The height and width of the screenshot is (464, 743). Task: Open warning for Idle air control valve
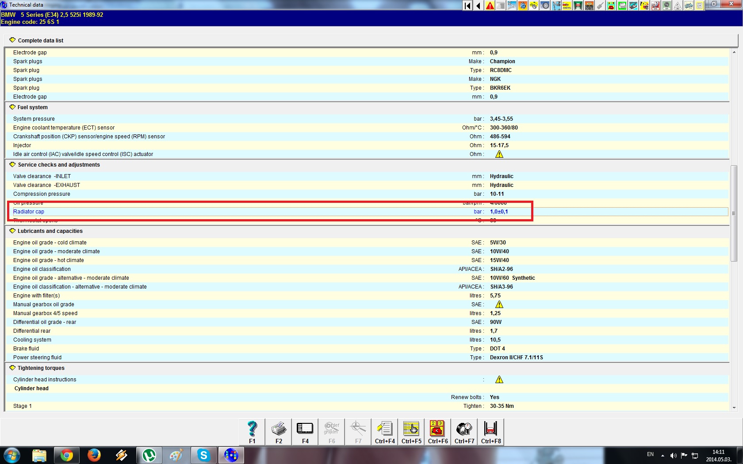(x=499, y=154)
